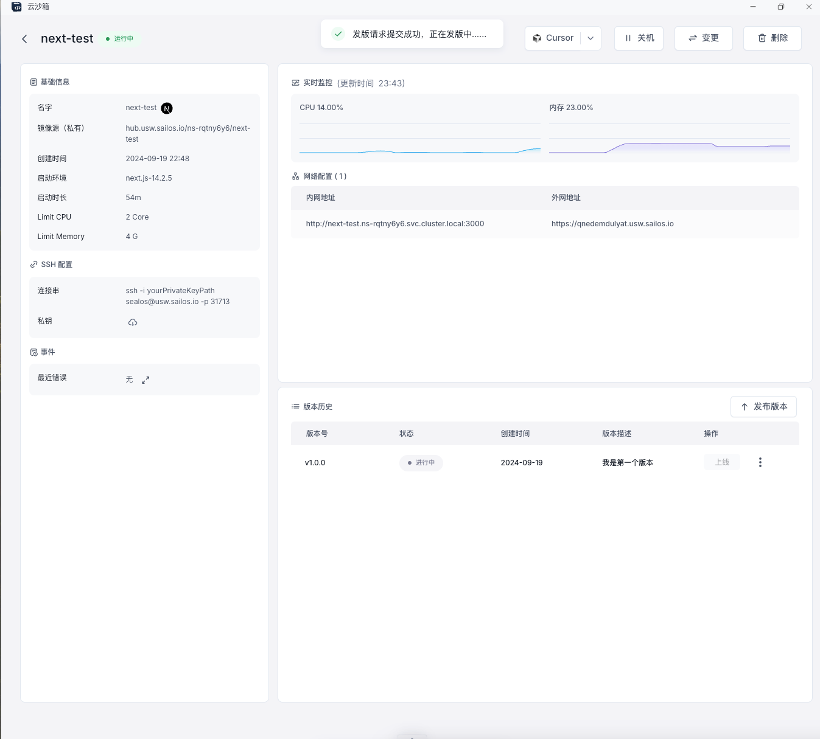Click the basic info section icon
The width and height of the screenshot is (820, 739).
point(33,82)
